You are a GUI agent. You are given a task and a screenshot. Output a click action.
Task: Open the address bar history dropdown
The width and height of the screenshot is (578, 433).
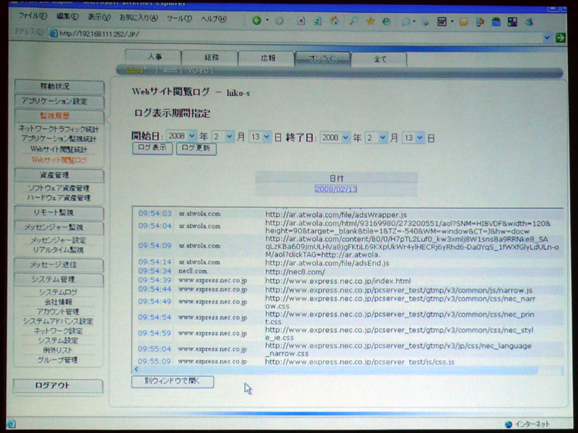(547, 37)
